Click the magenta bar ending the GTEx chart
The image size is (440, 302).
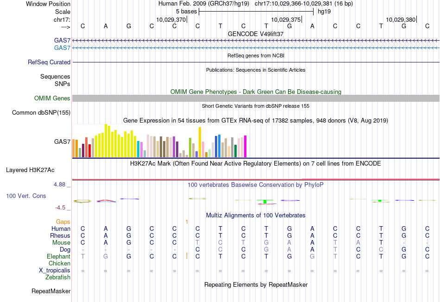coord(245,147)
